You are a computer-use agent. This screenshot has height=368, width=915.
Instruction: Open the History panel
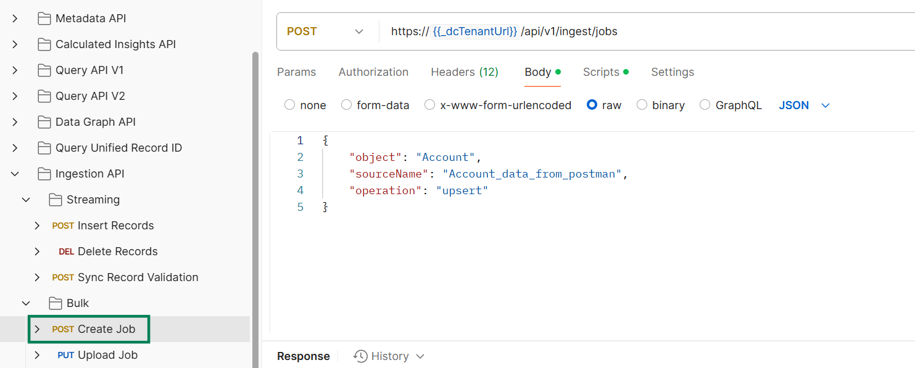click(x=388, y=356)
